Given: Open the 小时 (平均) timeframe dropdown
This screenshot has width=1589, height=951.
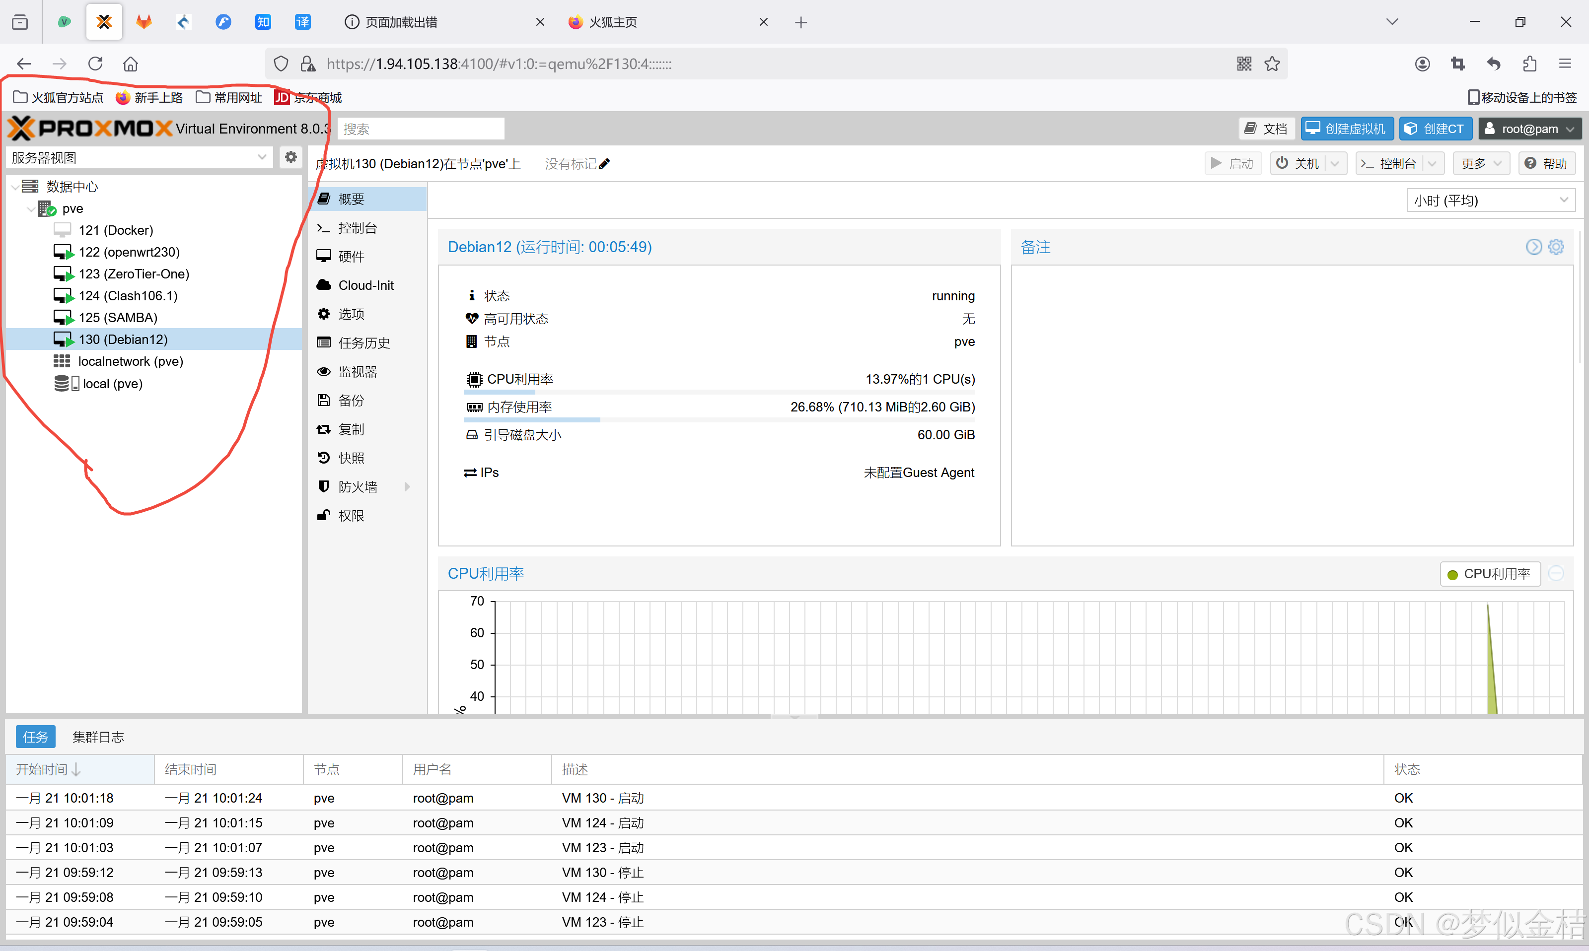Looking at the screenshot, I should pyautogui.click(x=1490, y=201).
